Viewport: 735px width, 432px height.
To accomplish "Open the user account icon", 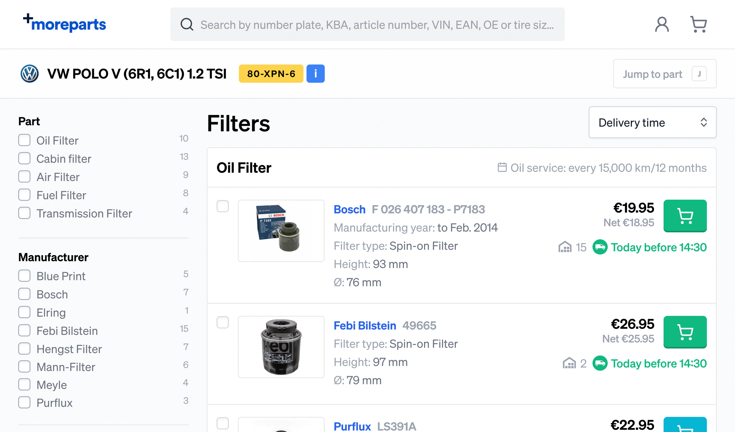I will pos(662,24).
